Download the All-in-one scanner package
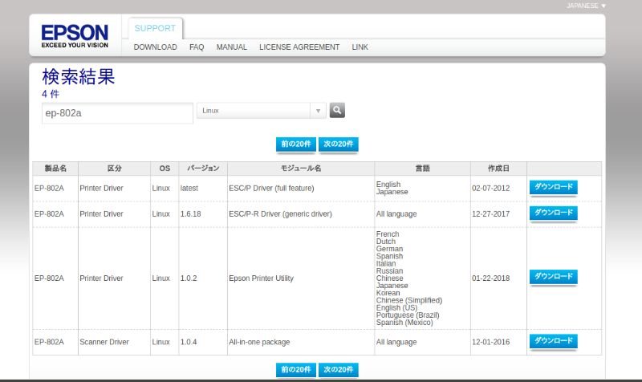This screenshot has height=382, width=642. (x=554, y=341)
